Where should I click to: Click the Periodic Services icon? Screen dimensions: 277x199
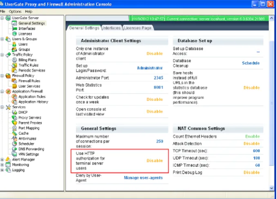point(14,70)
